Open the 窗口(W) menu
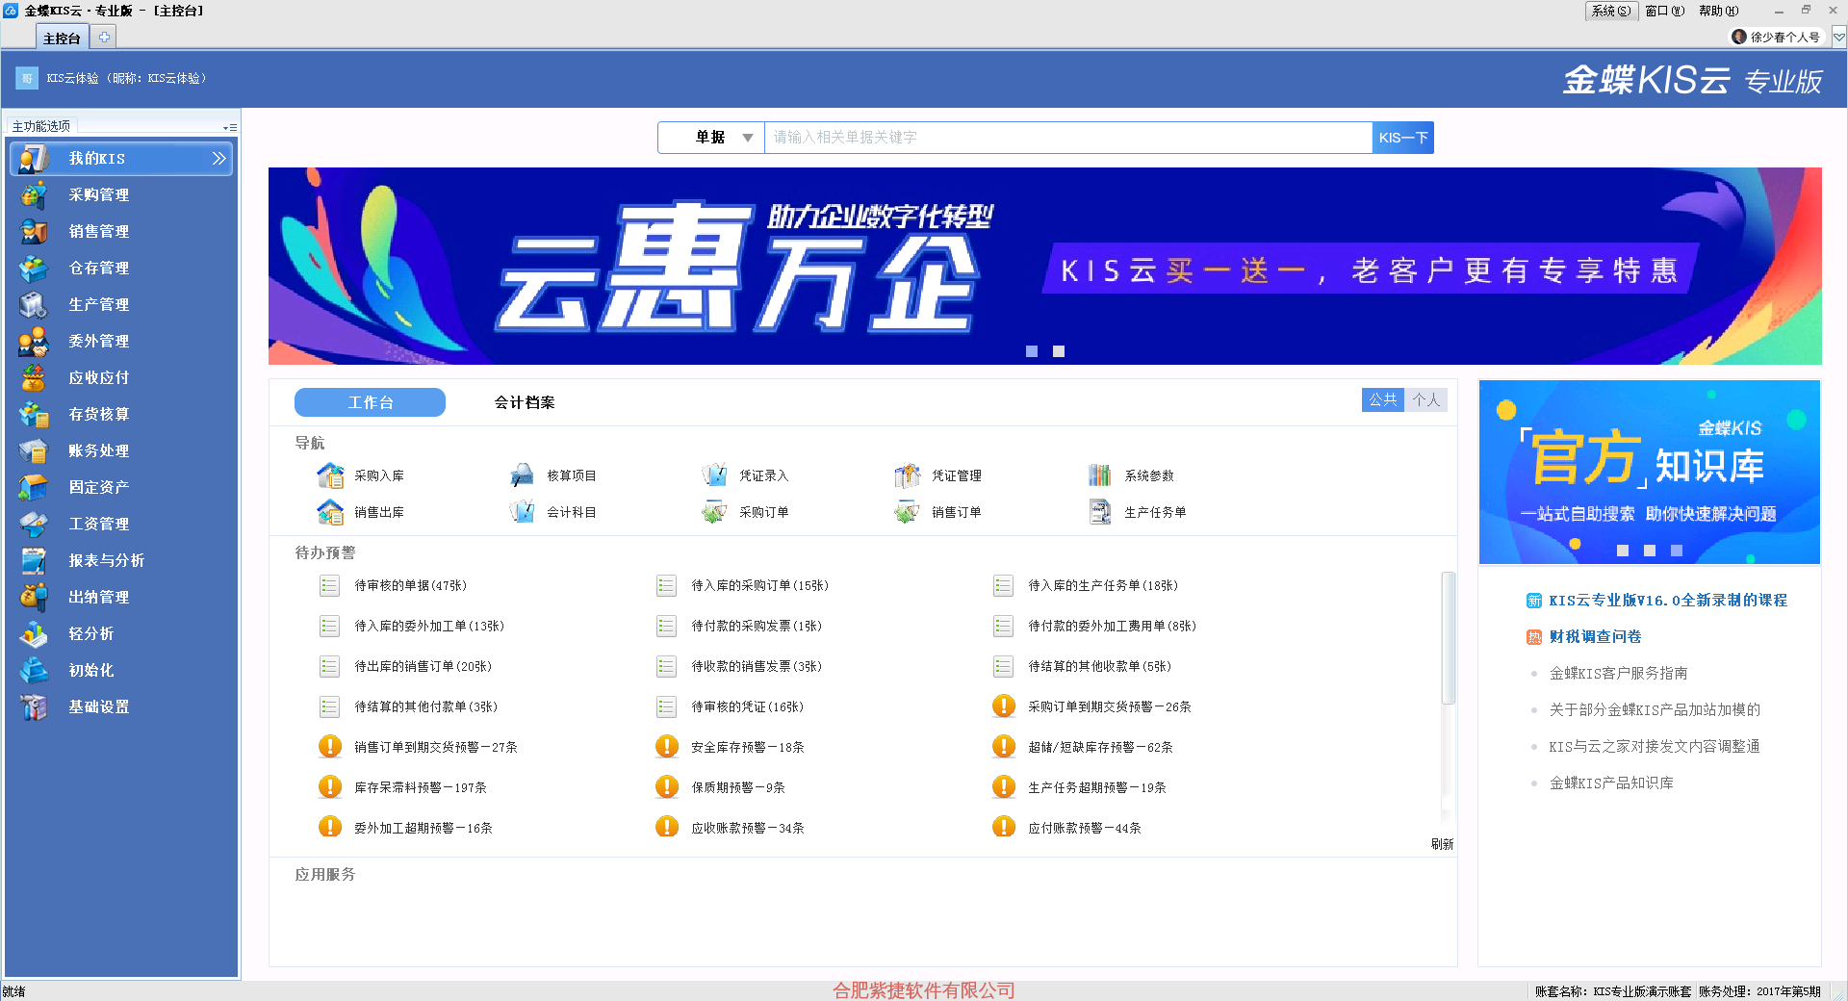The image size is (1848, 1001). pos(1664,11)
